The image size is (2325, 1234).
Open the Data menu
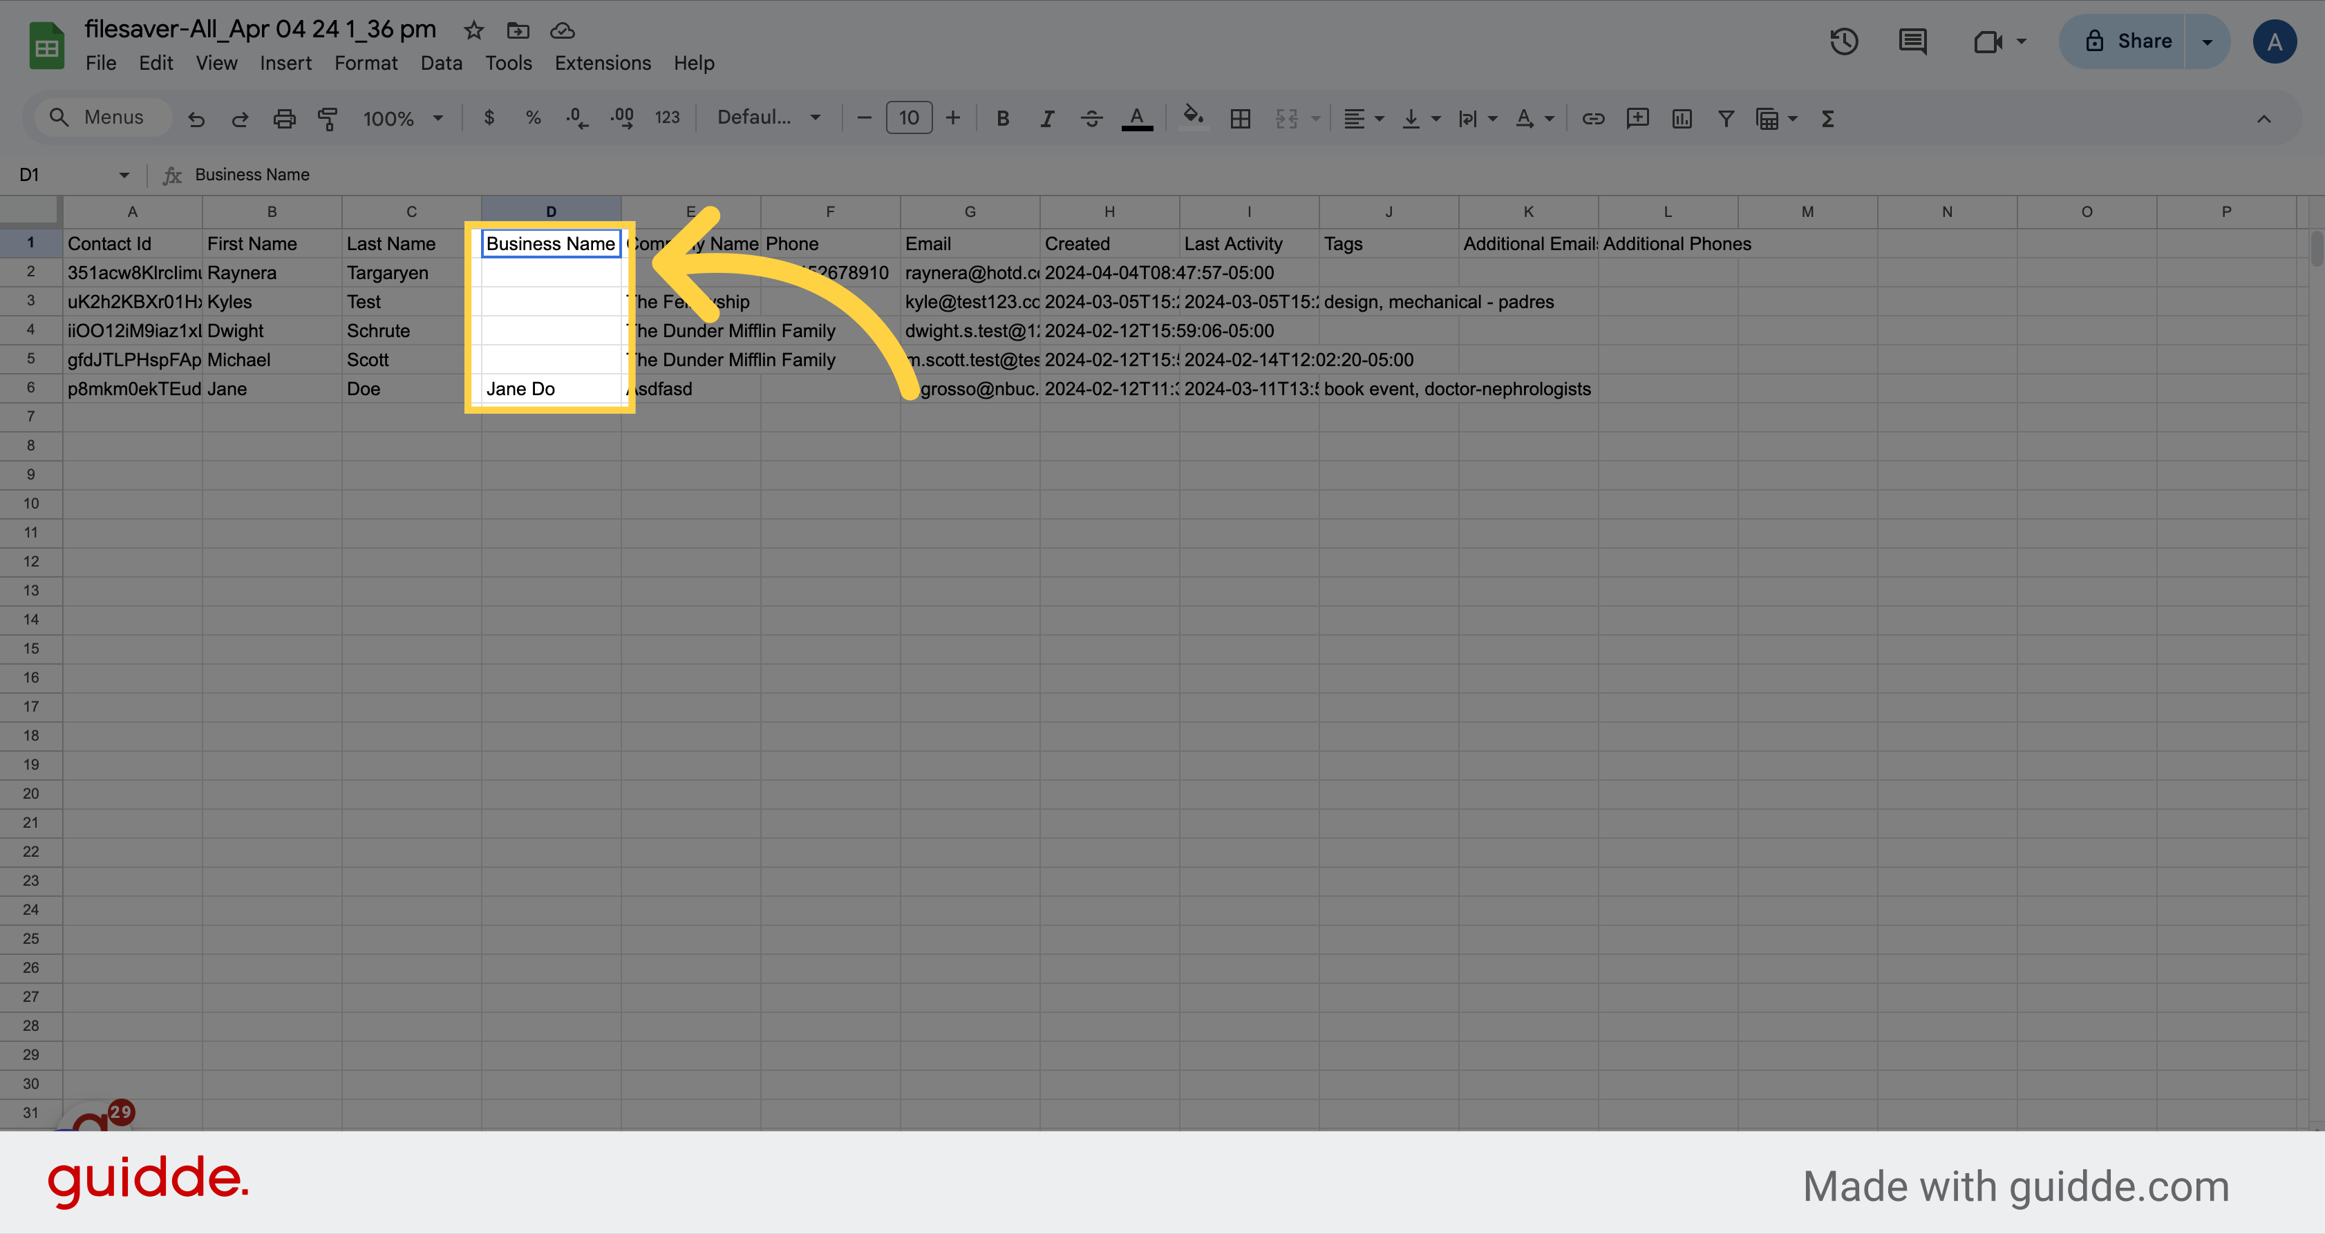(440, 63)
